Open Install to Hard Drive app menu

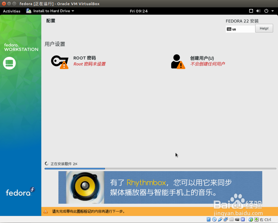[x=50, y=11]
